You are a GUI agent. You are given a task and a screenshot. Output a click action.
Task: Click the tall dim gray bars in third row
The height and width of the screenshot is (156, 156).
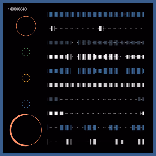tap(114, 42)
